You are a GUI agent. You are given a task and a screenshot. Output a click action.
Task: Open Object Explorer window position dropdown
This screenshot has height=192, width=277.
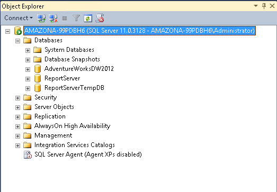tap(256, 6)
